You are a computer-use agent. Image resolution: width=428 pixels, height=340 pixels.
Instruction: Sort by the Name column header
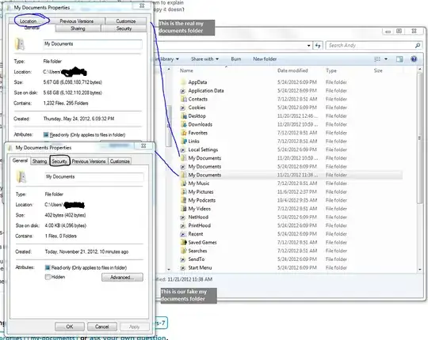pos(186,71)
